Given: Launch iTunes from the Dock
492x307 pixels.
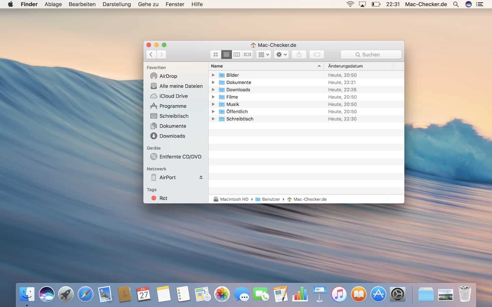Looking at the screenshot, I should 339,294.
